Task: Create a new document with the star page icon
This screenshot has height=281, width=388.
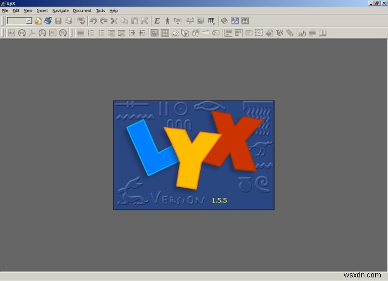Action: pos(38,21)
